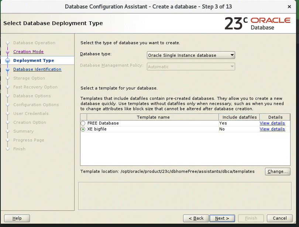Go Back to previous step

(x=196, y=218)
